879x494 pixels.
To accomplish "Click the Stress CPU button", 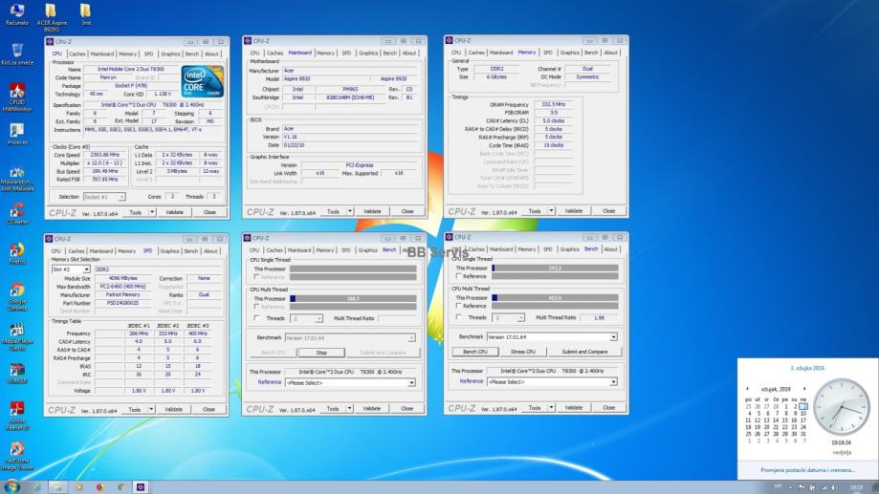I will 522,352.
